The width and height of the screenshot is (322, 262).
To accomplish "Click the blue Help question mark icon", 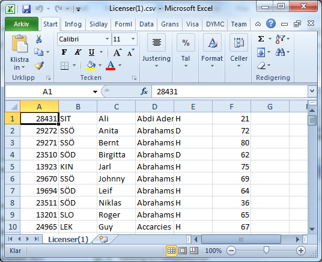I will coord(271,23).
